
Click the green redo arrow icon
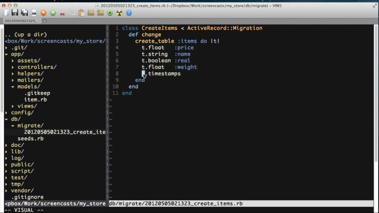point(53,13)
